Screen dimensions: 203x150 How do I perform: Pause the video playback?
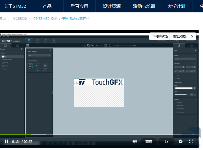pyautogui.click(x=6, y=141)
